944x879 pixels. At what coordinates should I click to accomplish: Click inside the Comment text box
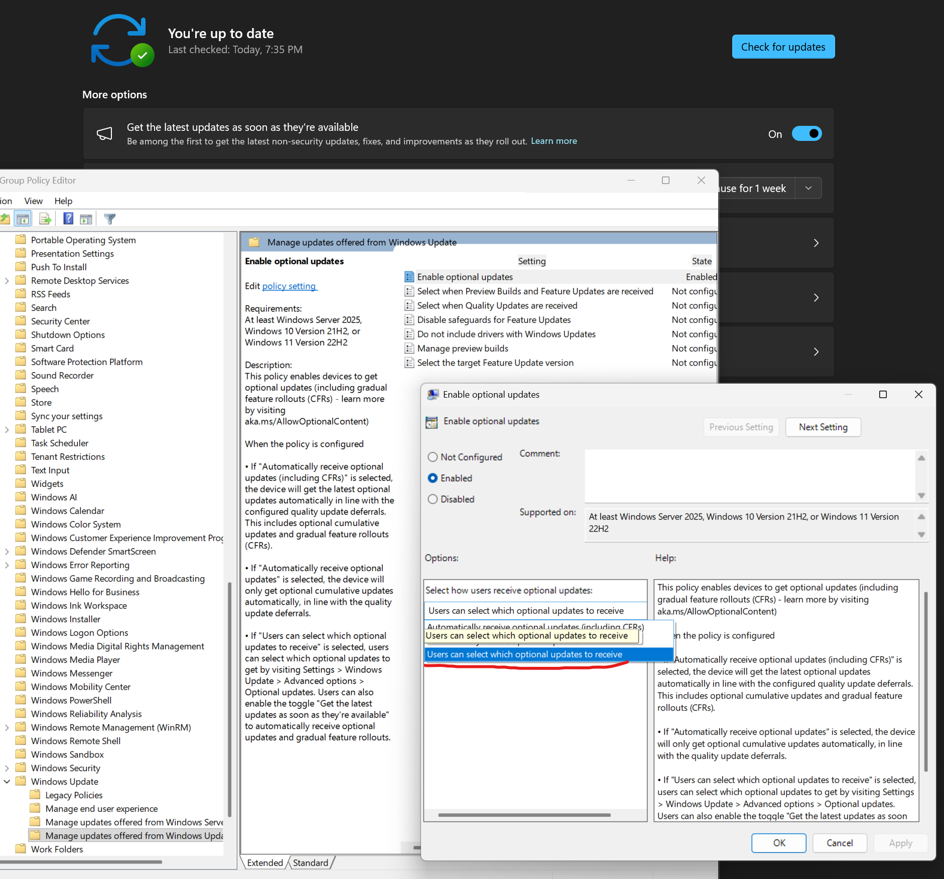point(750,476)
